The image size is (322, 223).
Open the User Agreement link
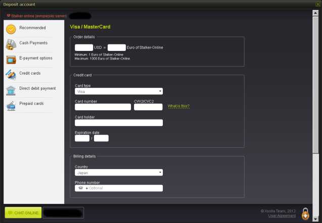[282, 216]
